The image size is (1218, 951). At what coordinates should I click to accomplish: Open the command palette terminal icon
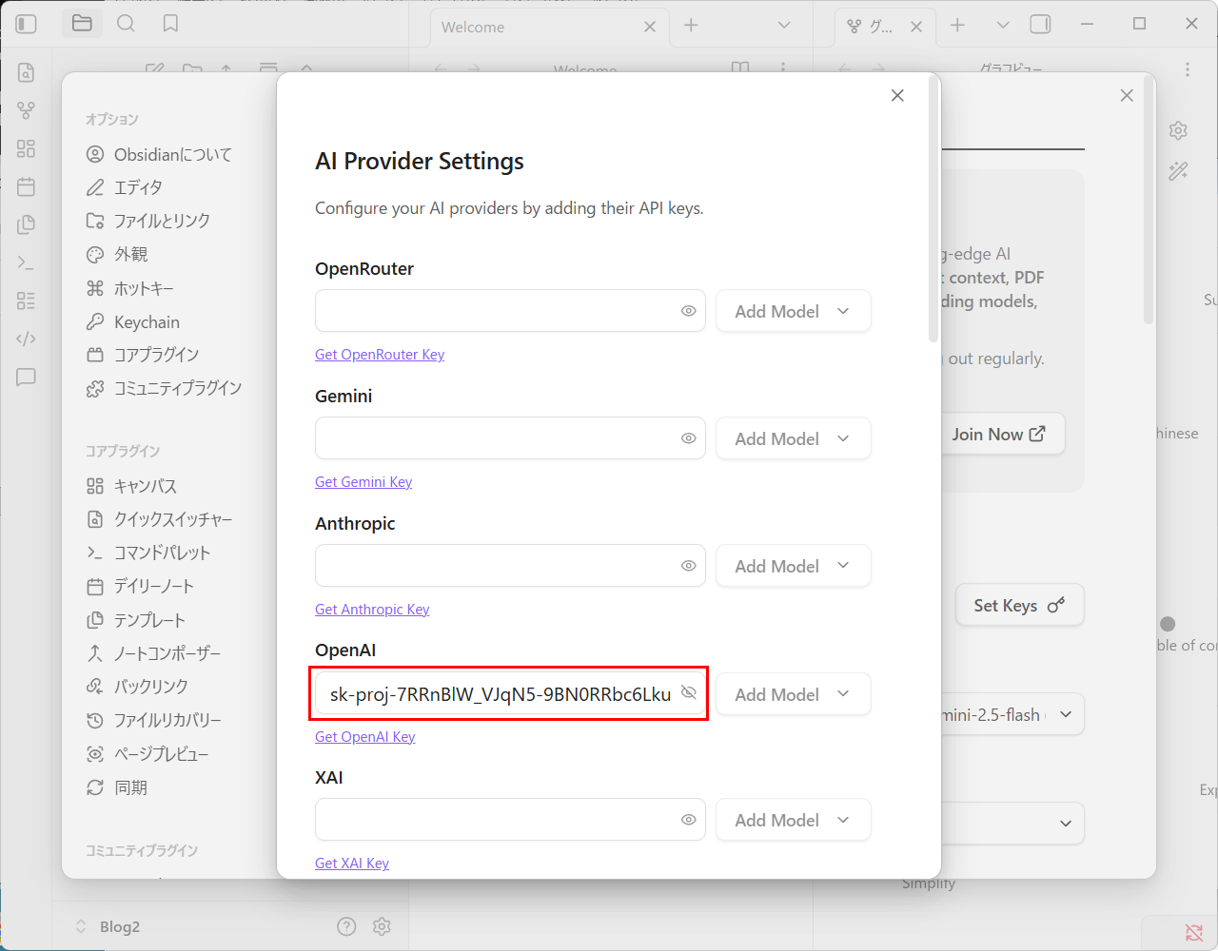27,262
